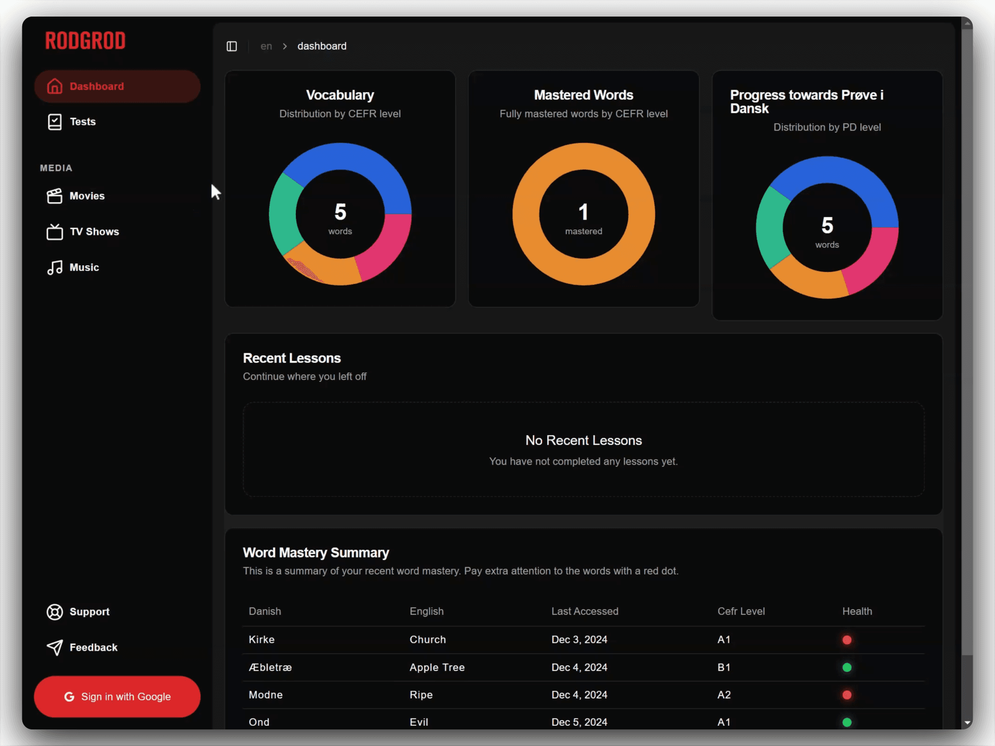
Task: Click the 'en' breadcrumb link
Action: 266,46
